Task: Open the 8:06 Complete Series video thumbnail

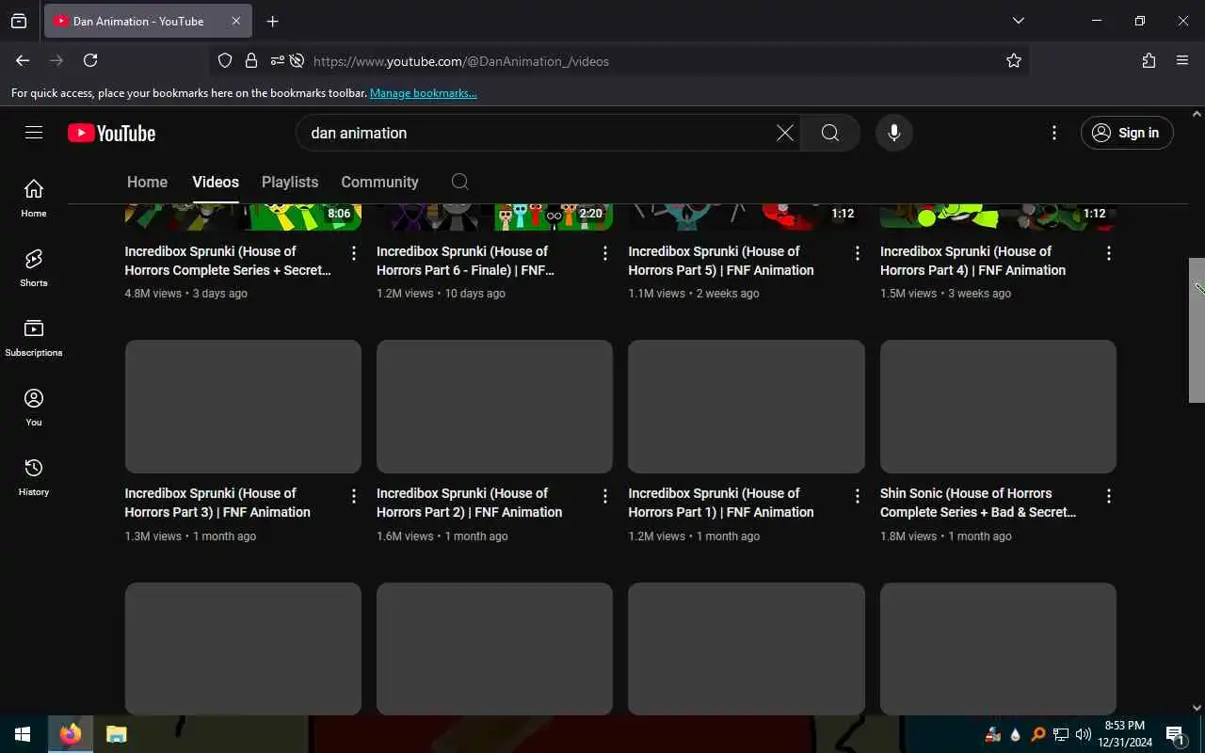Action: click(243, 217)
